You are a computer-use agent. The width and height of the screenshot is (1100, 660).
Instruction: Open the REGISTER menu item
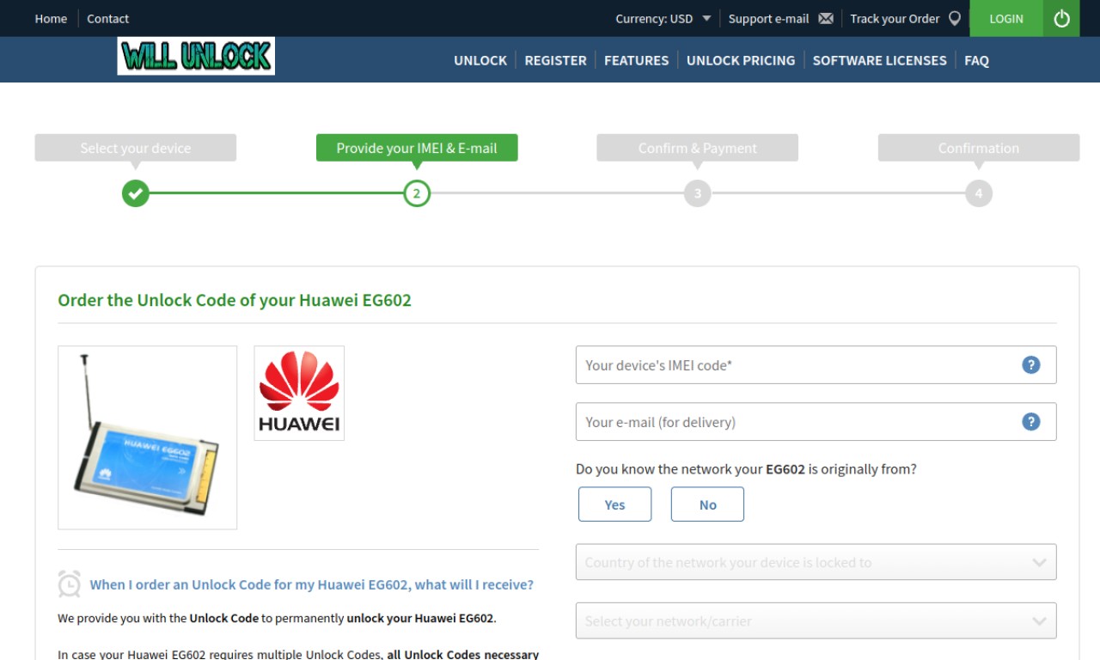coord(555,60)
